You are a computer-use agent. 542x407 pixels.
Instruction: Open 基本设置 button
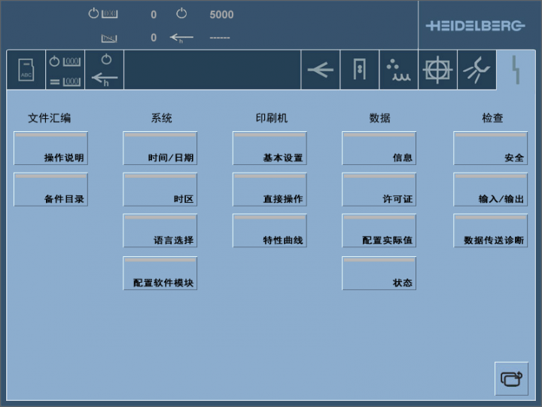(x=269, y=148)
